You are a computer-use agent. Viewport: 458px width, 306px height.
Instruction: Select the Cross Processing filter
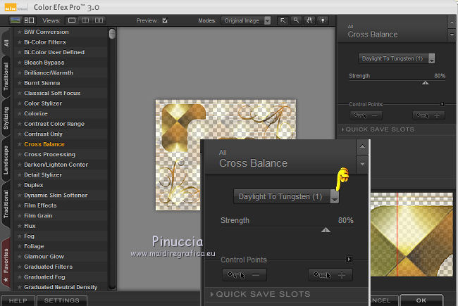tap(49, 154)
